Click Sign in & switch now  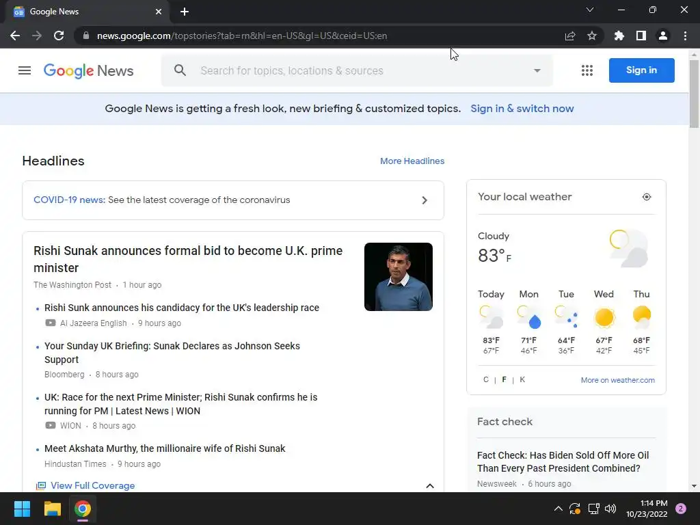(x=522, y=109)
